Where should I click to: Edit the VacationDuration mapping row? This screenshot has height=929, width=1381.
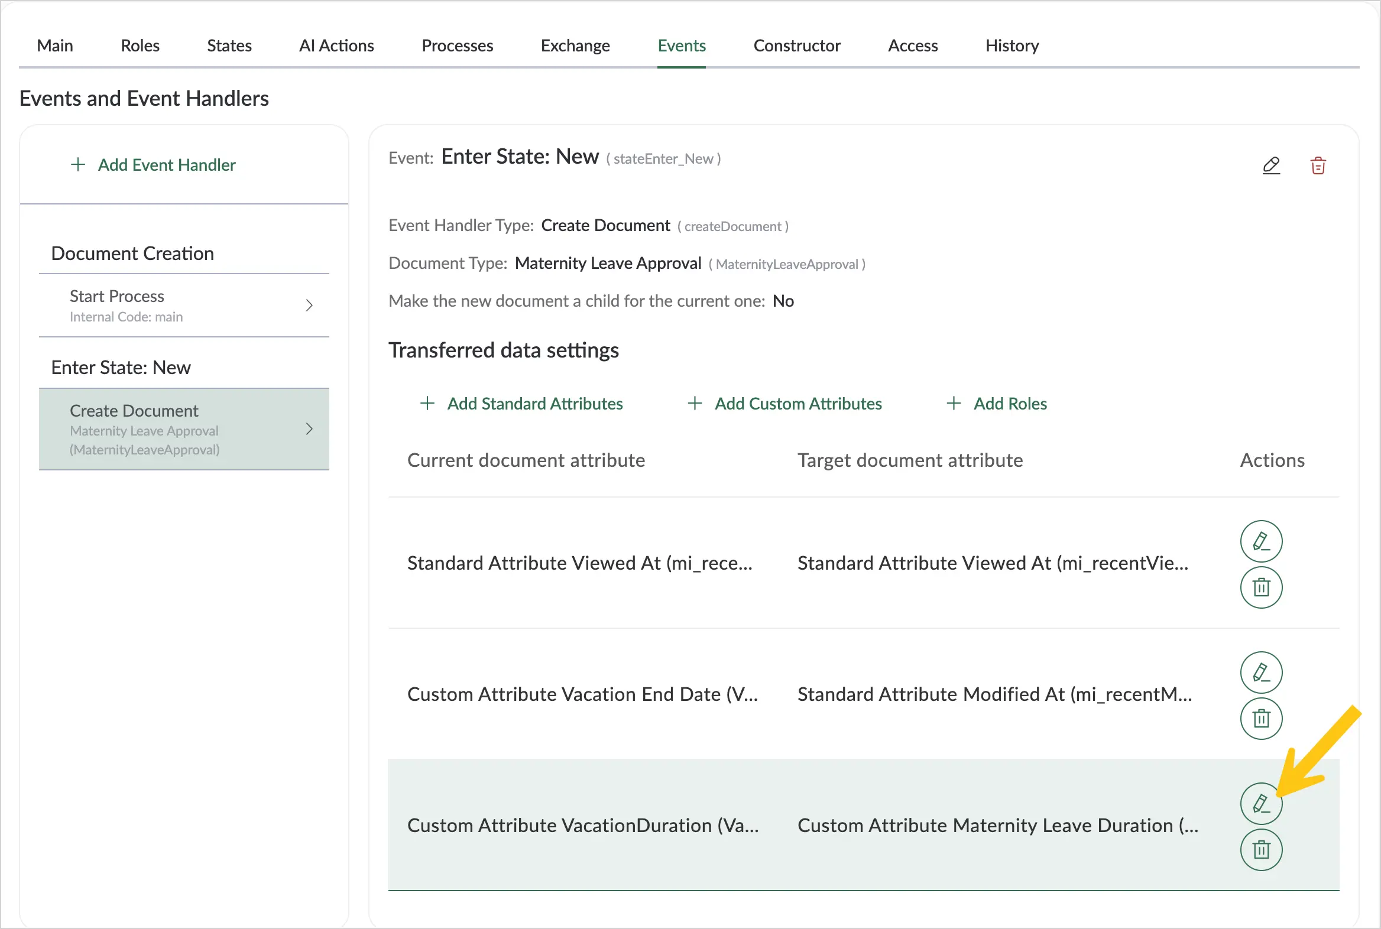[1261, 803]
